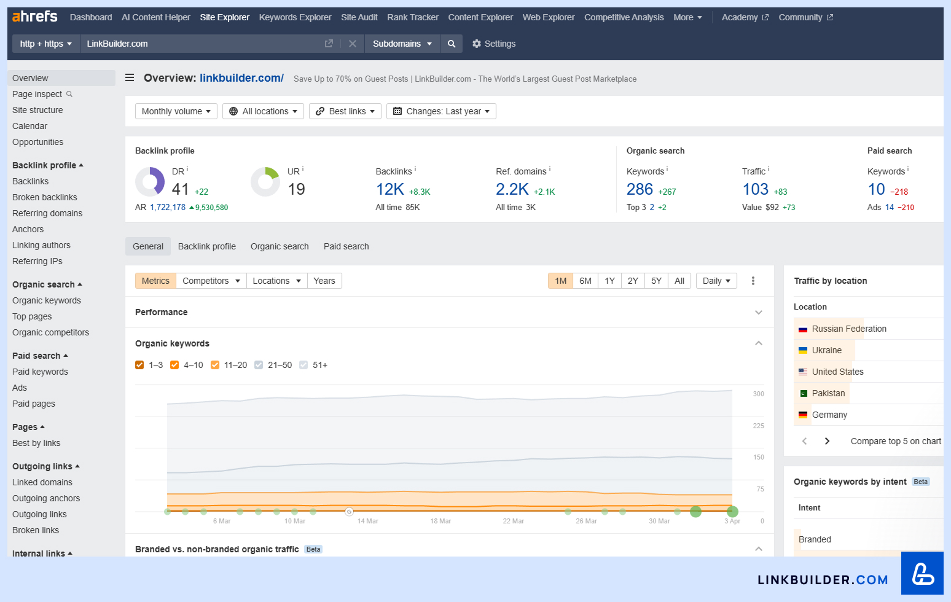Open the Daily interval dropdown
This screenshot has width=951, height=602.
click(x=716, y=281)
